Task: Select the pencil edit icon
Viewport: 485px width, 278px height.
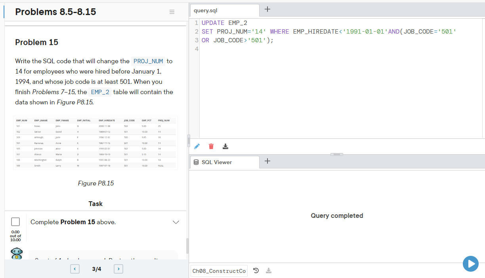Action: click(197, 146)
